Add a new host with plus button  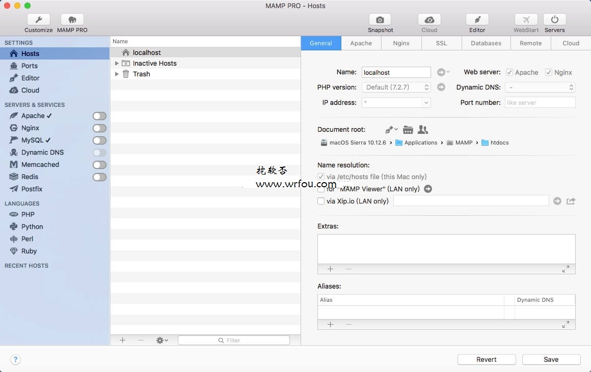coord(122,340)
